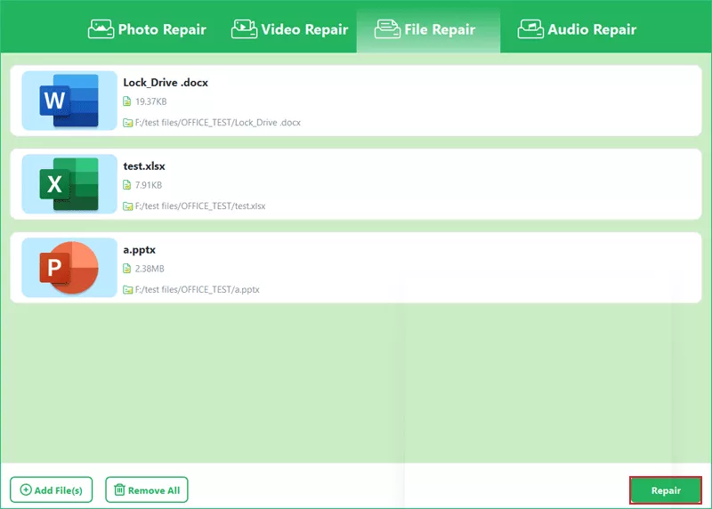This screenshot has width=712, height=509.
Task: Click the folder icon beside Lock_Drive path
Action: (x=127, y=123)
